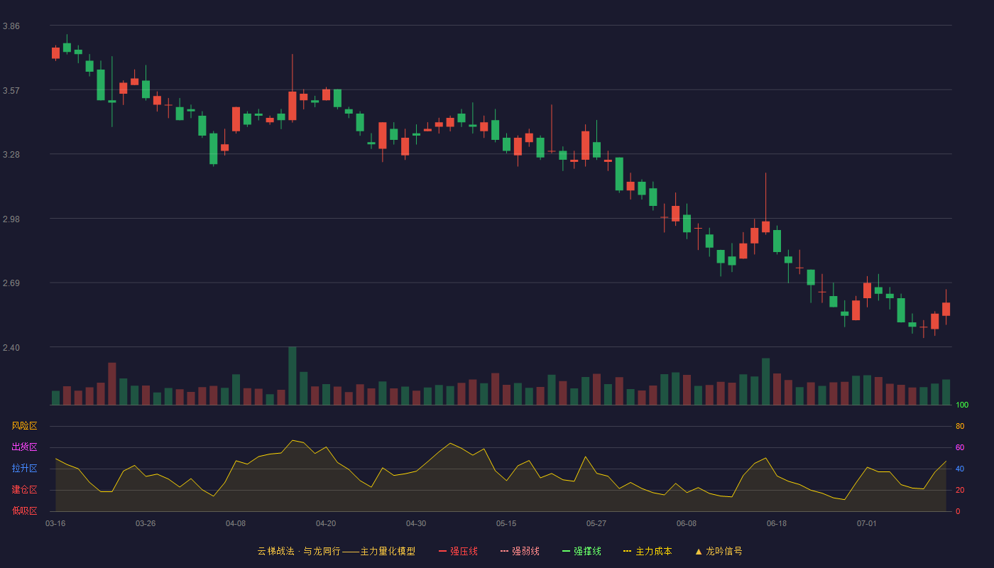
Task: Select the 拉升区 axis label
Action: [25, 469]
